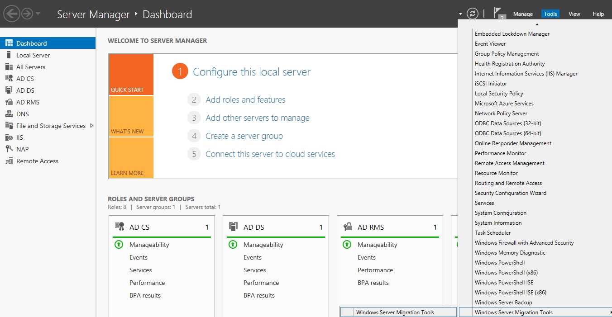Open the notifications flag icon

pos(498,13)
